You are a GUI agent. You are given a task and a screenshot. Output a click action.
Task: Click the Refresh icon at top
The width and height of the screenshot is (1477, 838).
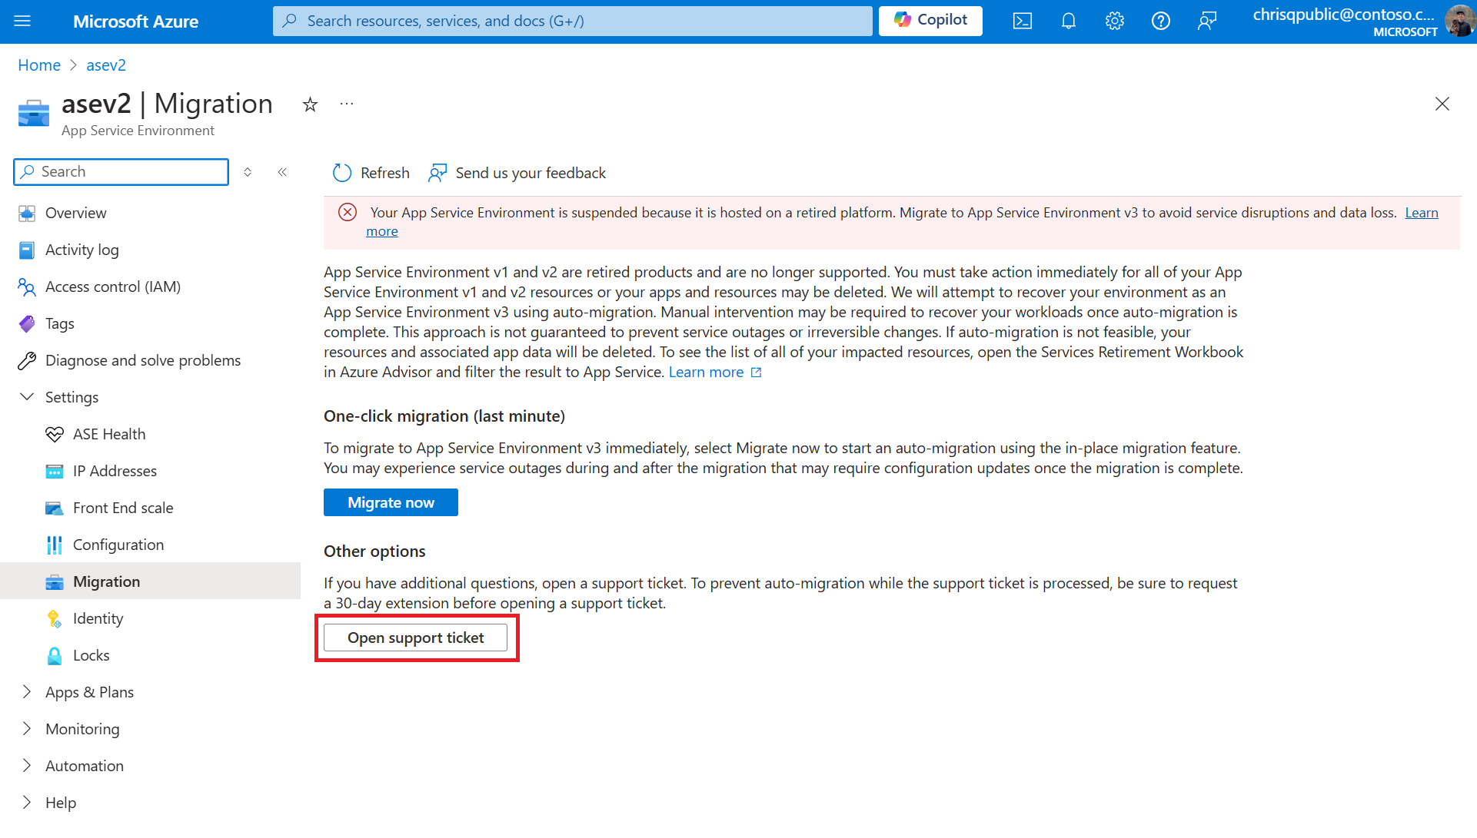[x=342, y=172]
